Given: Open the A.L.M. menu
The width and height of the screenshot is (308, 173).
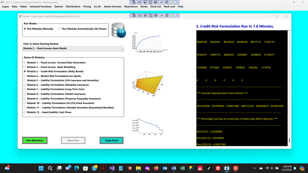Looking at the screenshot, I should pyautogui.click(x=97, y=6).
